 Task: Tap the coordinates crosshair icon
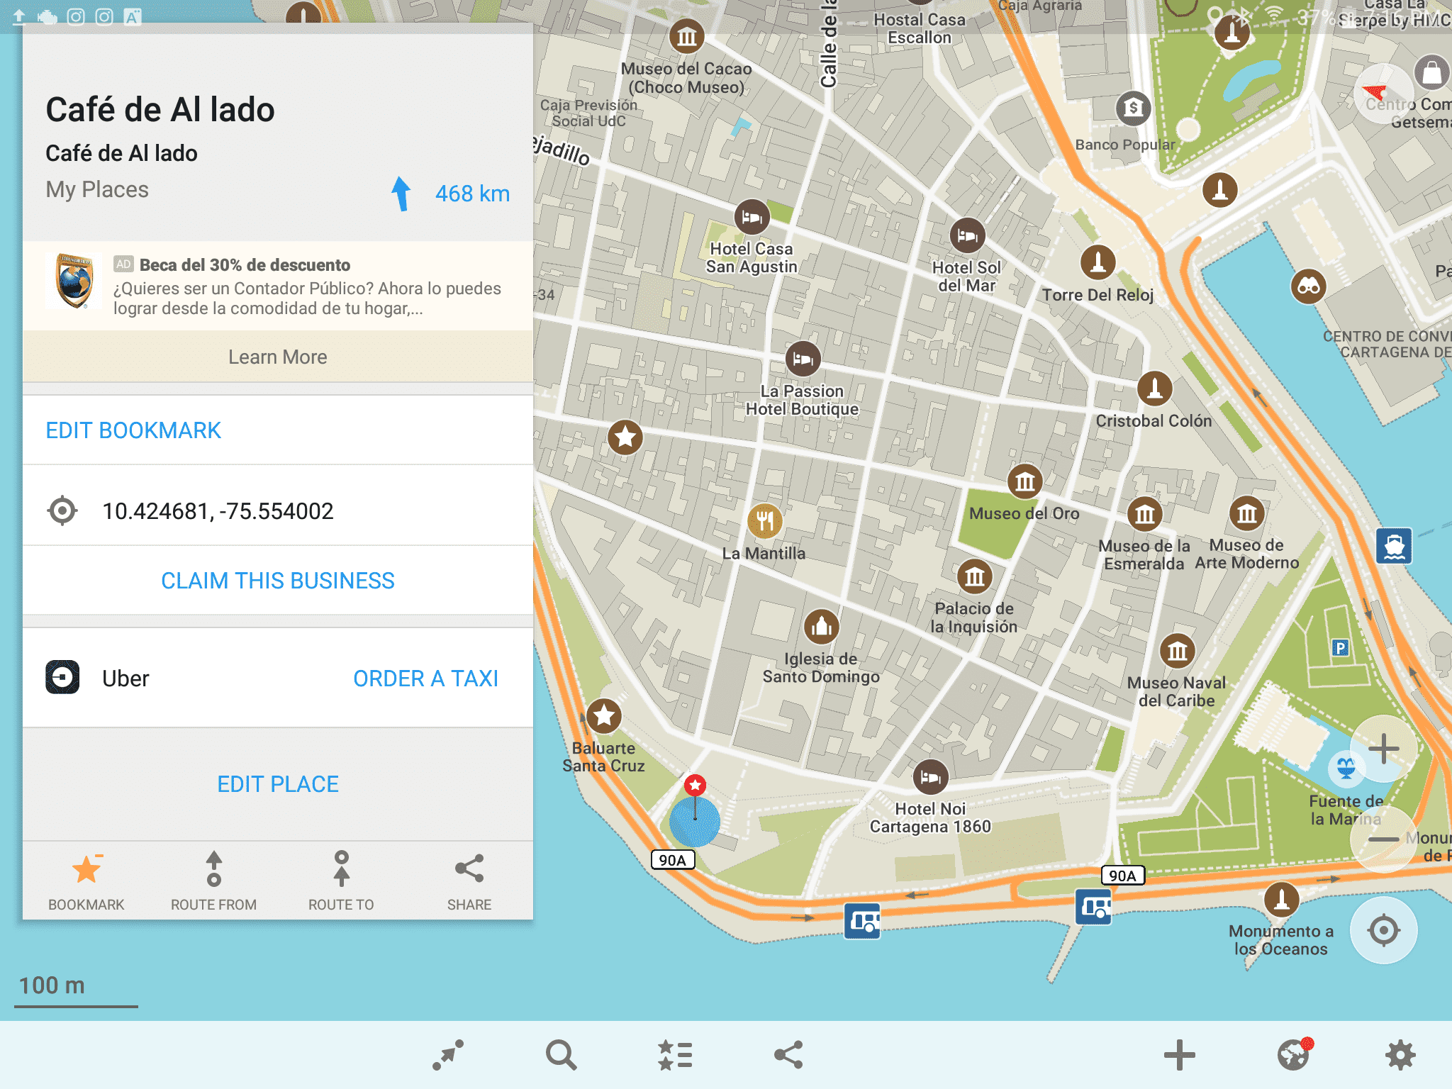pos(62,509)
